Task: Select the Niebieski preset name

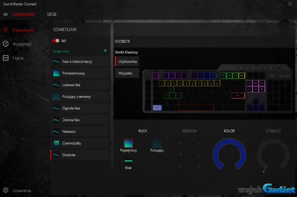Action: click(69, 132)
